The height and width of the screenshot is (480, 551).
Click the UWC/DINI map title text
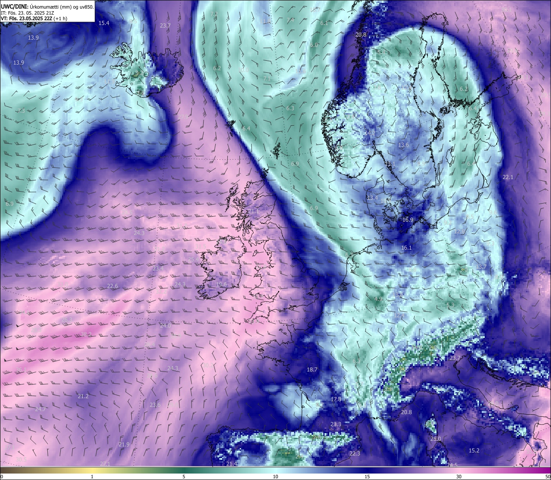tap(47, 7)
